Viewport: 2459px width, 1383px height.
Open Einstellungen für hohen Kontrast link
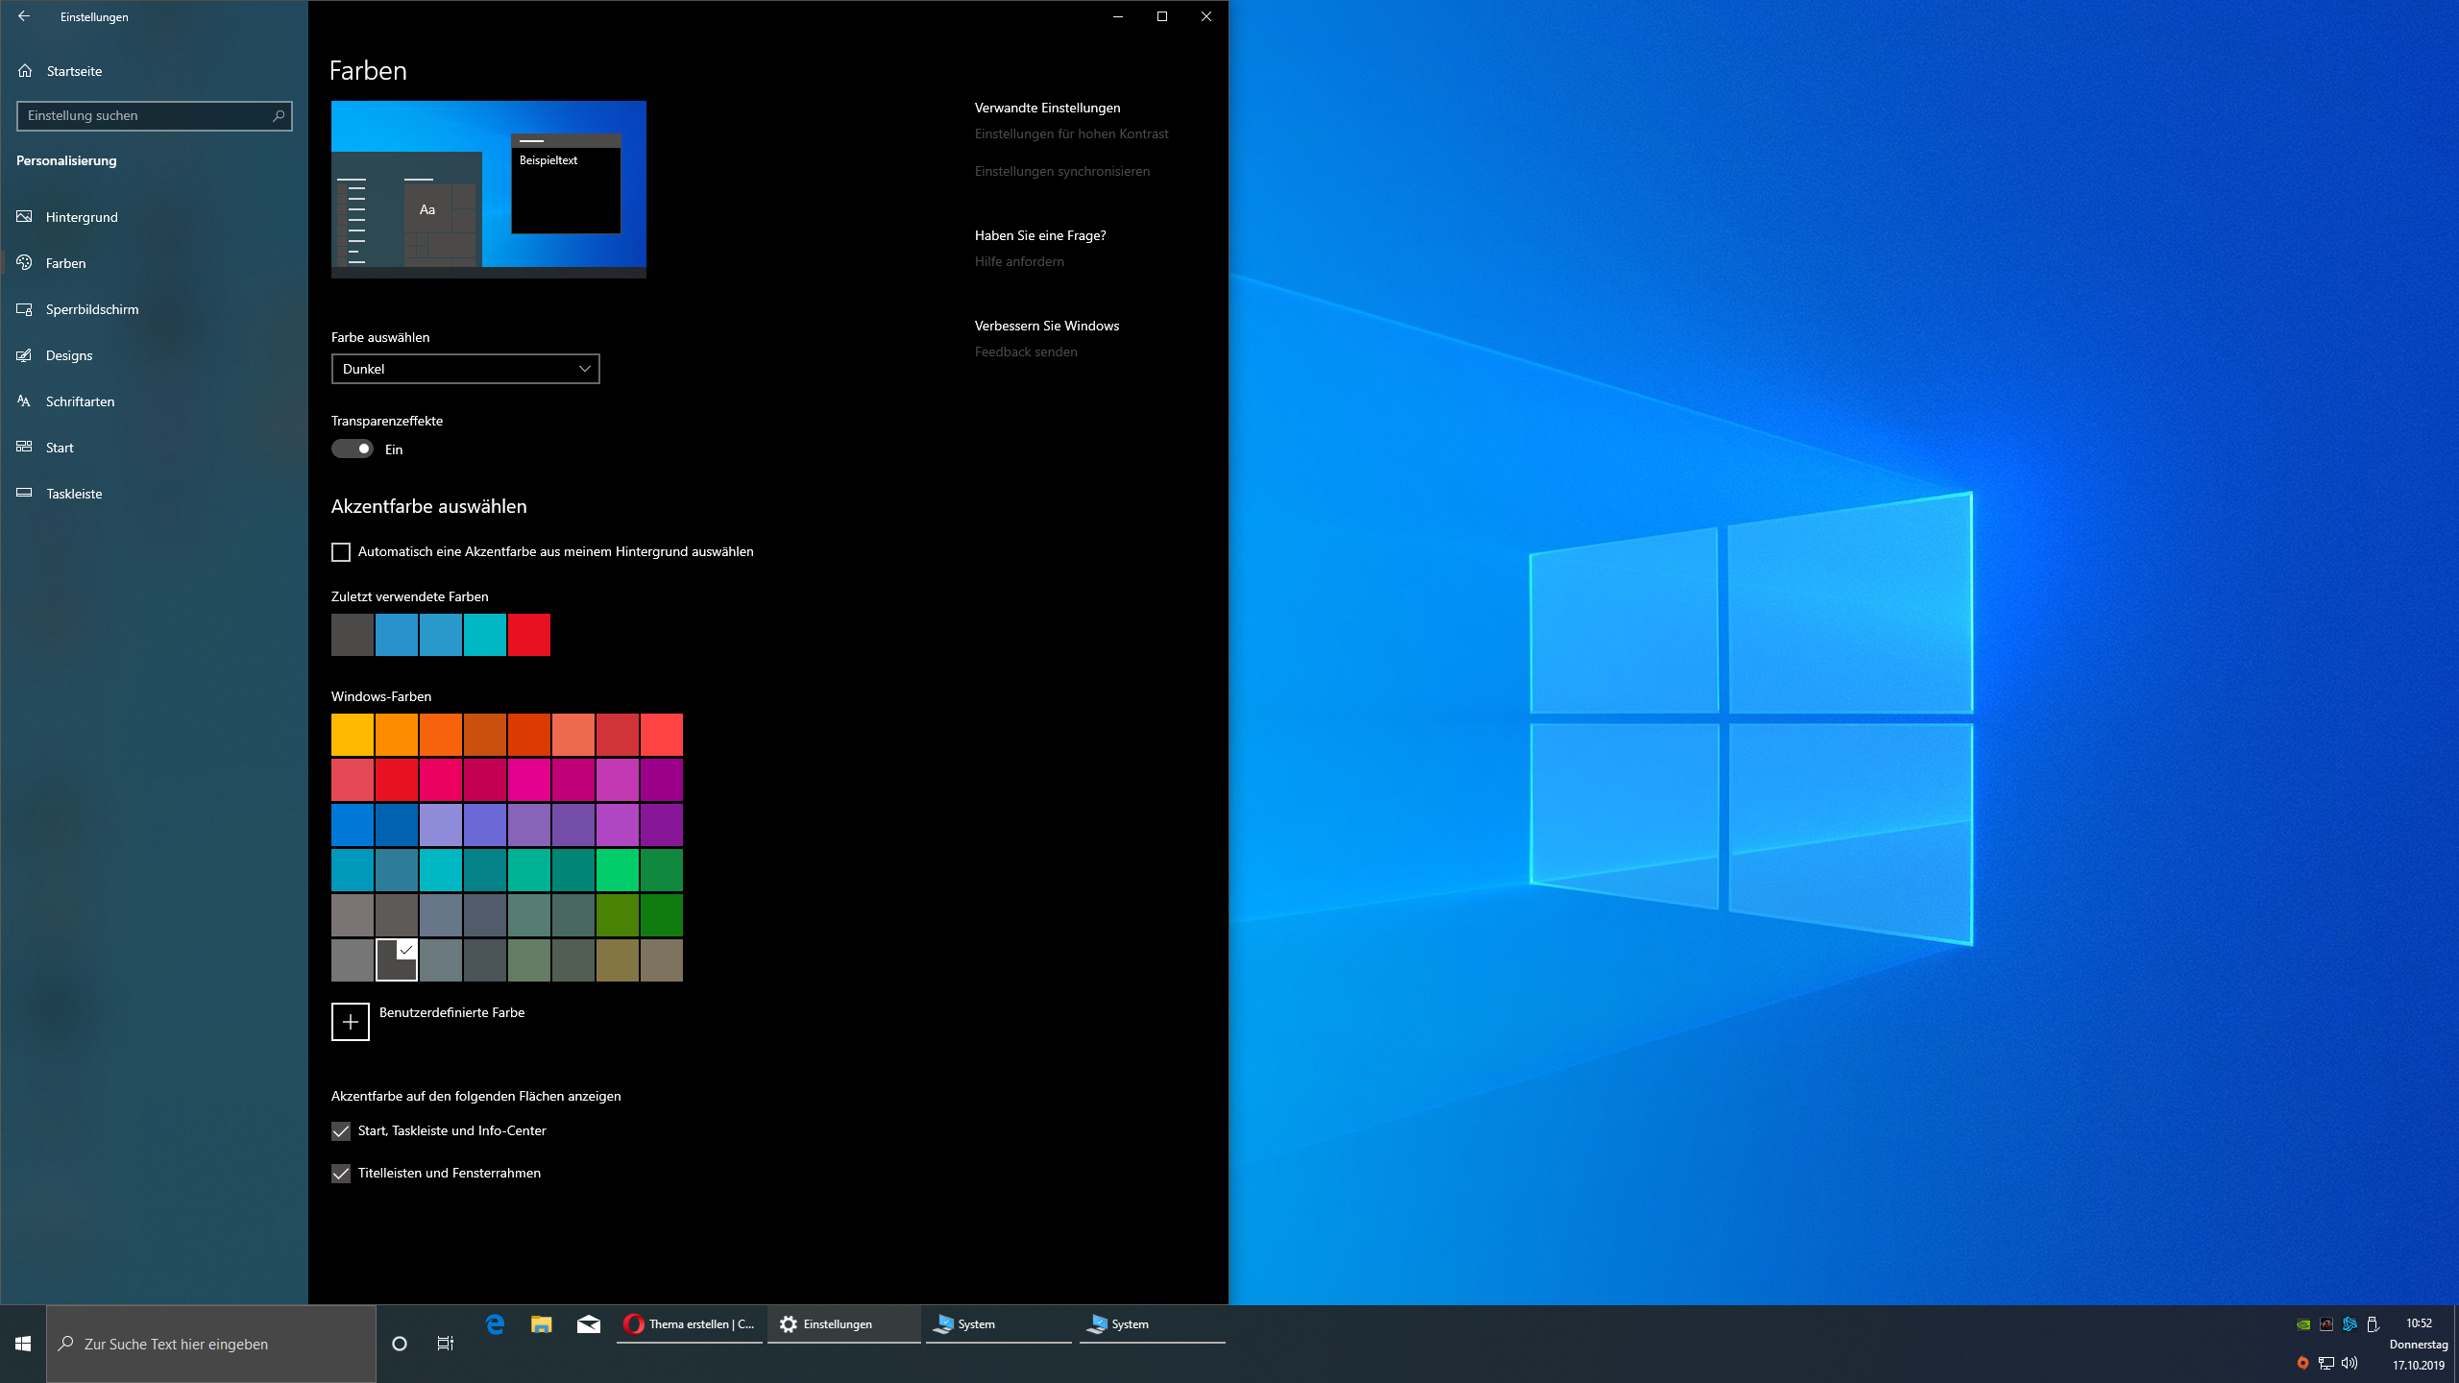tap(1071, 133)
